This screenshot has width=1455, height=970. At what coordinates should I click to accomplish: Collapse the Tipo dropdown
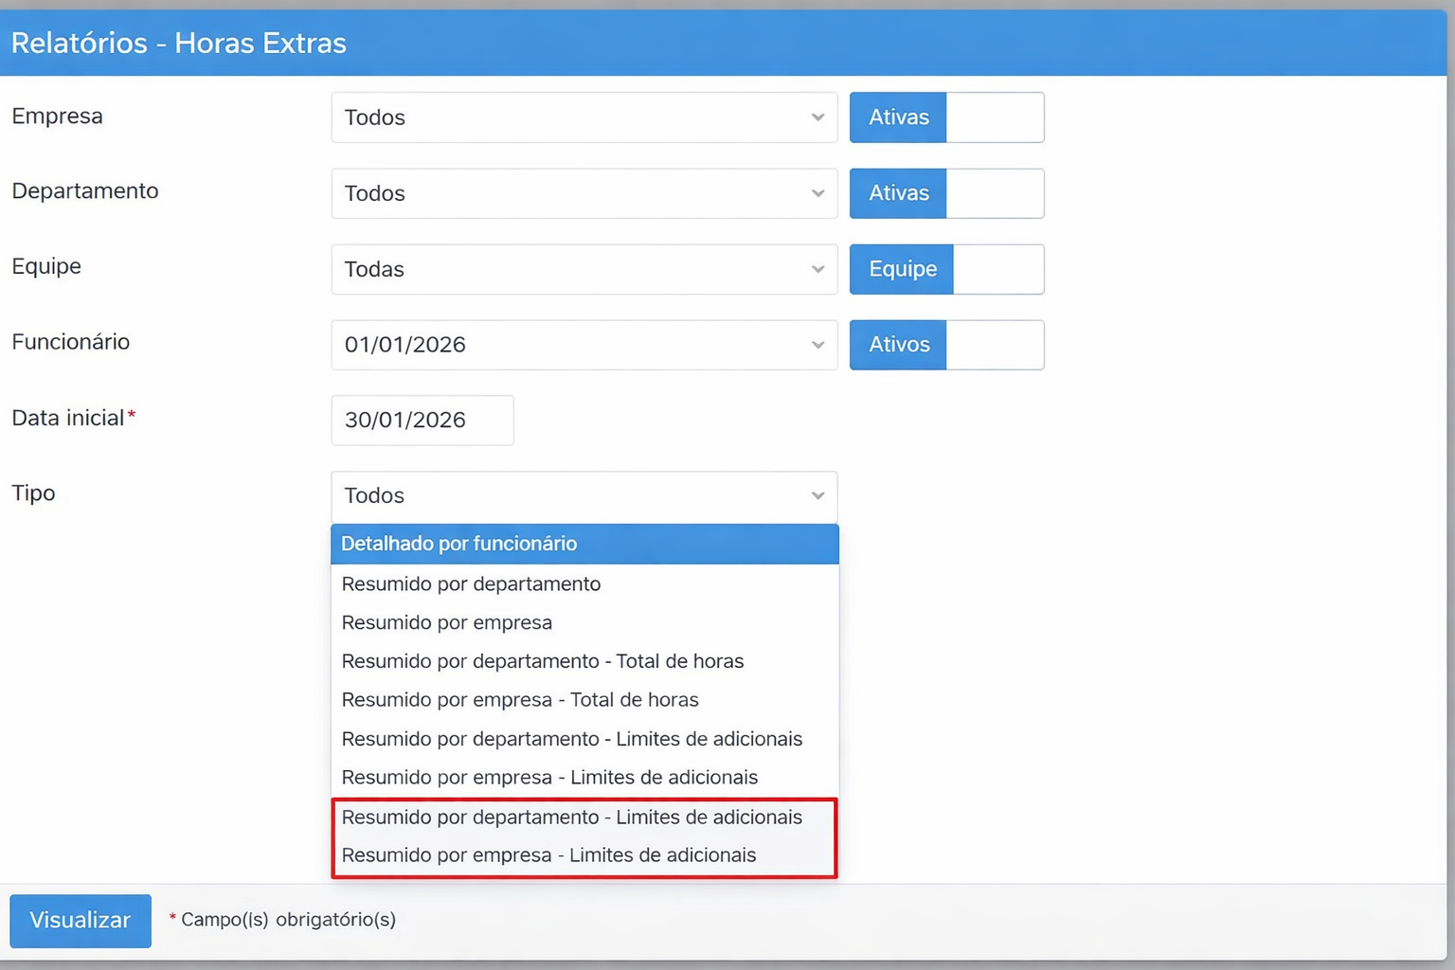coord(584,495)
